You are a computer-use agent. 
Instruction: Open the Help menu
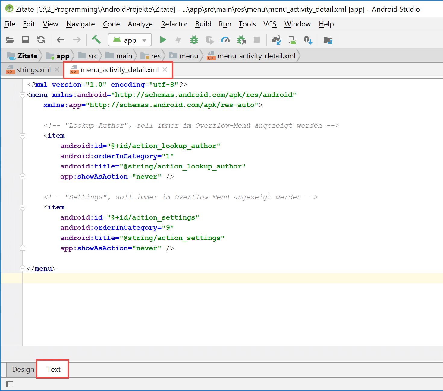(x=326, y=24)
